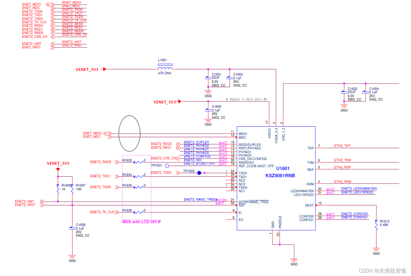The width and height of the screenshot is (411, 276).
Task: Click the ETH2_TXM net label
Action: 342,160
